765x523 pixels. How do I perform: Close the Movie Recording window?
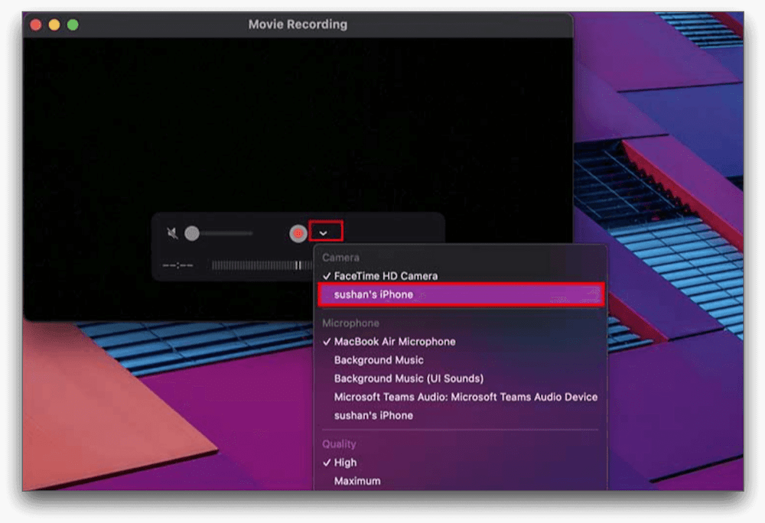(x=36, y=24)
